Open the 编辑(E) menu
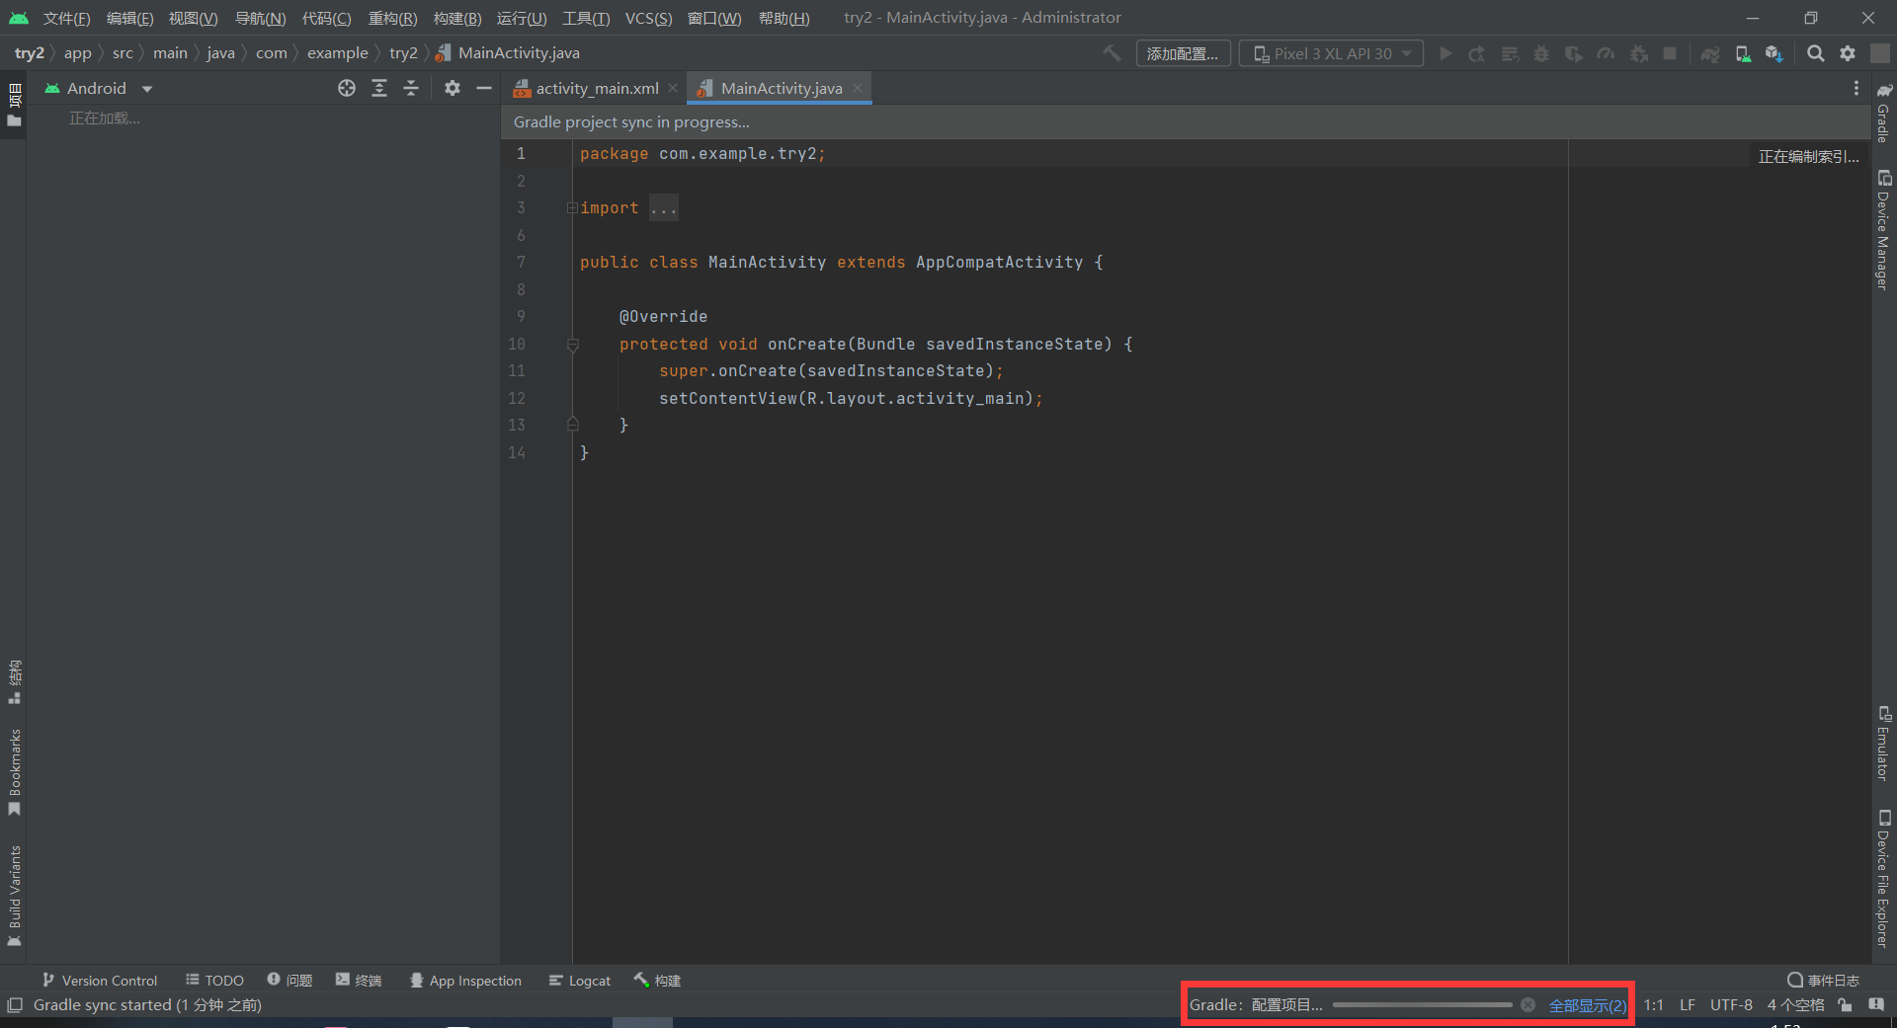 point(129,18)
